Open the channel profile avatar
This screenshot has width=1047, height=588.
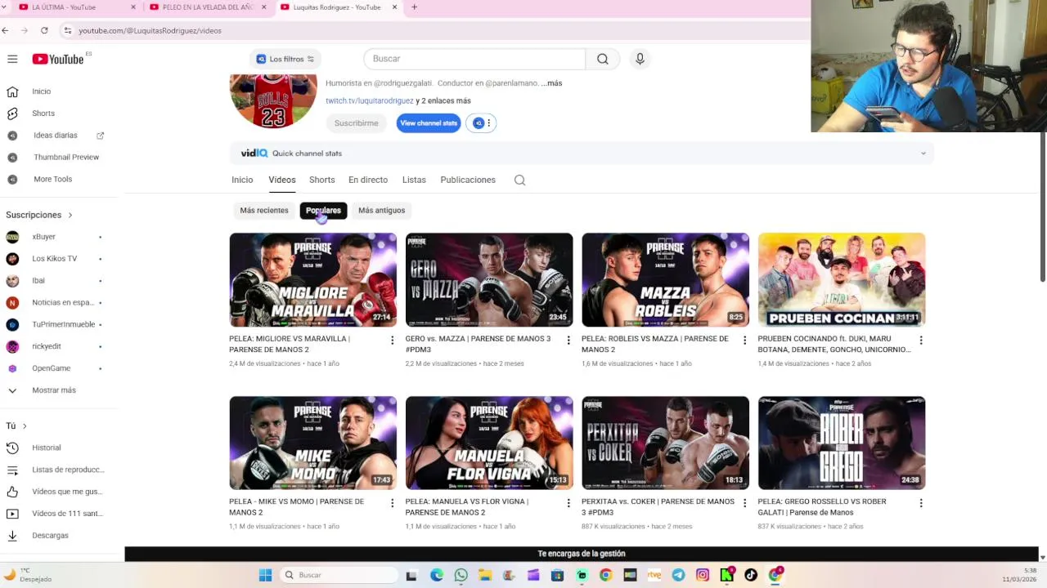[x=273, y=100]
